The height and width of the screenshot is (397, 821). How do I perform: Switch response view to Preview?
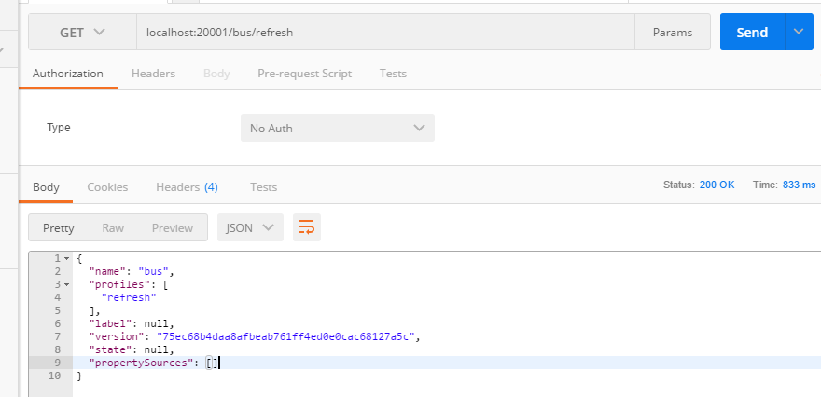click(x=173, y=228)
